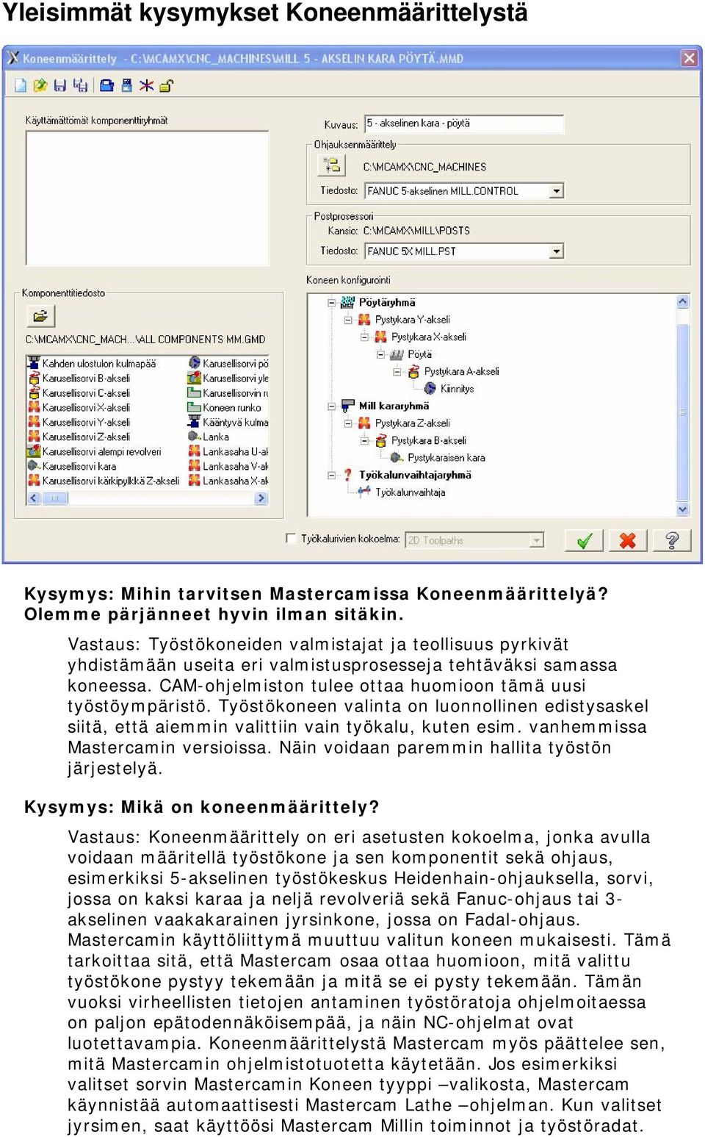Click the Kuvaus description input field
This screenshot has width=705, height=1137.
[x=464, y=123]
